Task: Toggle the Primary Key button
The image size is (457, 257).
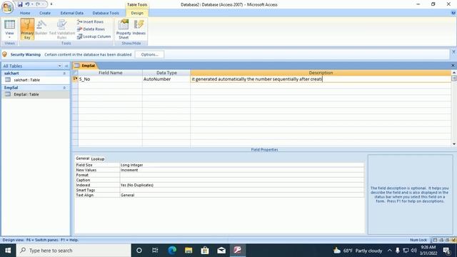Action: pyautogui.click(x=27, y=29)
